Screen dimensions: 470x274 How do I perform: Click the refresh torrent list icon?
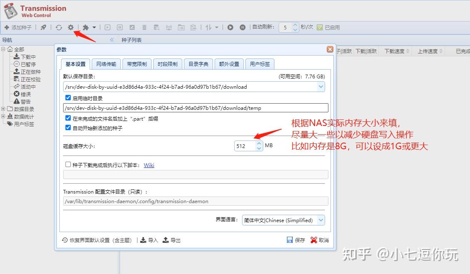tap(59, 27)
